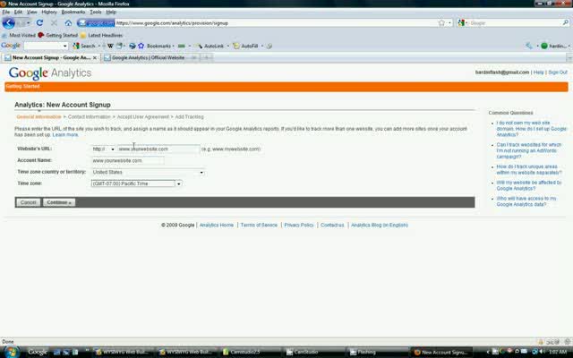573x358 pixels.
Task: Click the New Account Signup taskbar button
Action: click(441, 352)
